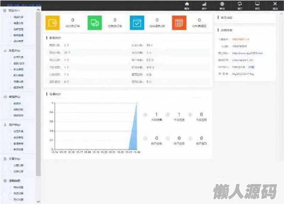Collapse the 商品中心 sidebar section header
The width and height of the screenshot is (284, 204).
(14, 11)
